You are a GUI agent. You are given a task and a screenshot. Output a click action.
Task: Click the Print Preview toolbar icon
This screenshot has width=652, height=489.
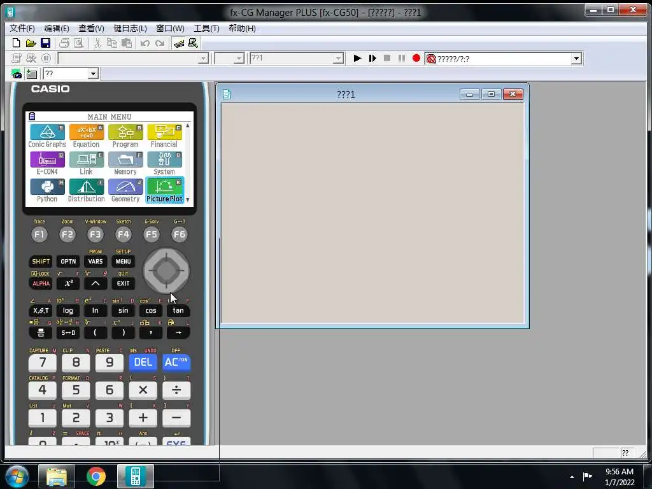click(x=78, y=43)
